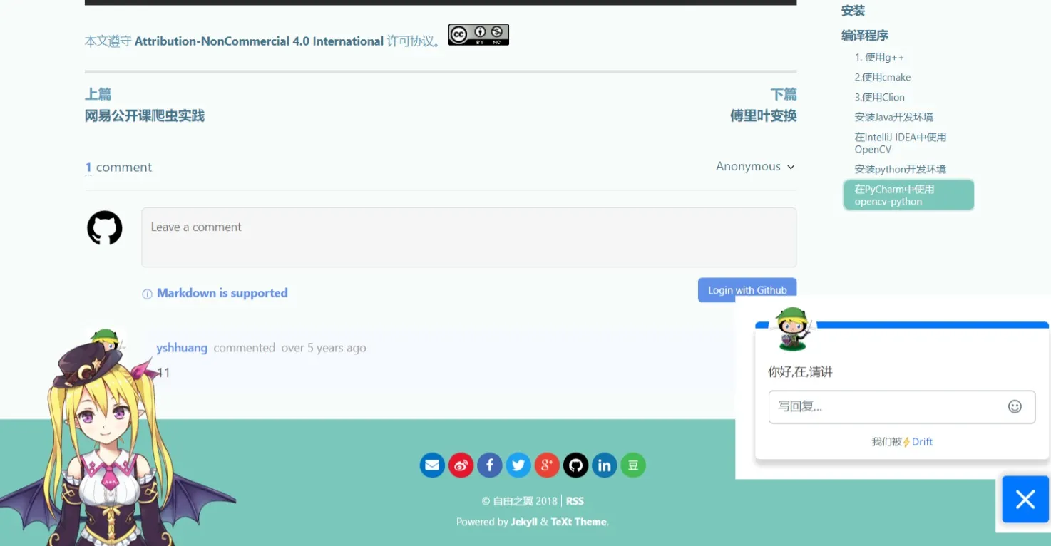Jump to 1. 使用g++ in table of contents

pyautogui.click(x=879, y=58)
